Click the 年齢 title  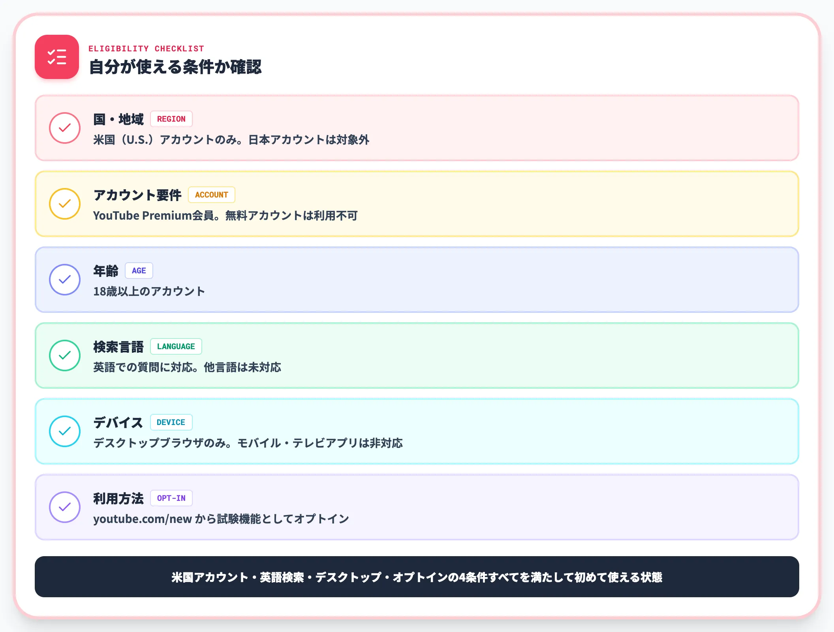106,271
